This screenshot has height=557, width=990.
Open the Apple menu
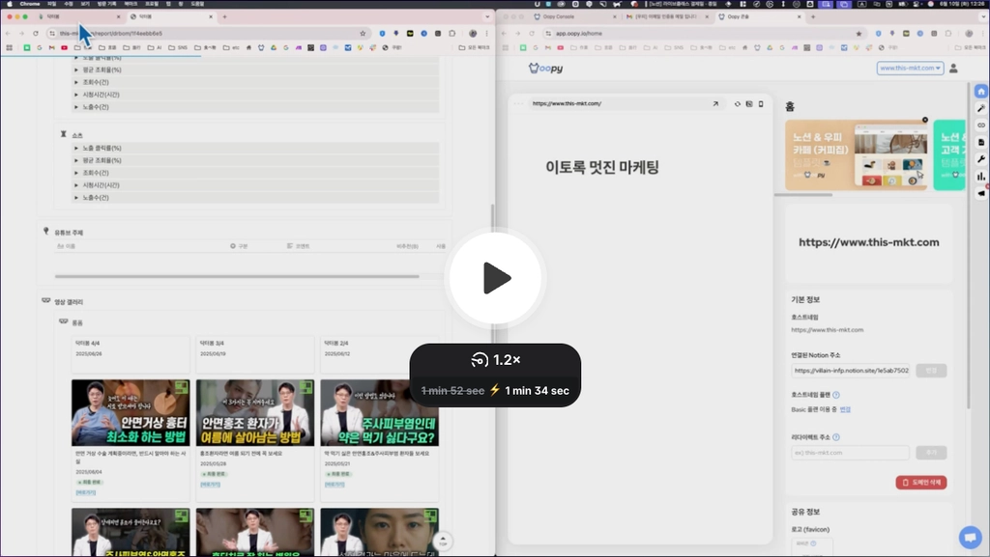tap(10, 4)
